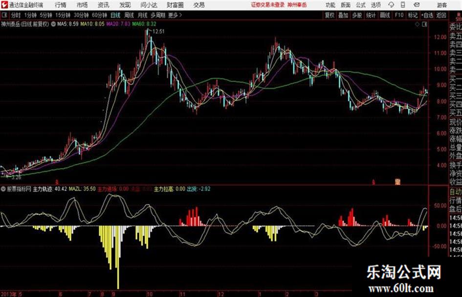Click the 多股 multi-stock button

(357, 15)
